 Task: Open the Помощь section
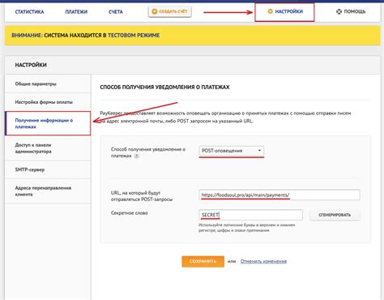point(351,11)
